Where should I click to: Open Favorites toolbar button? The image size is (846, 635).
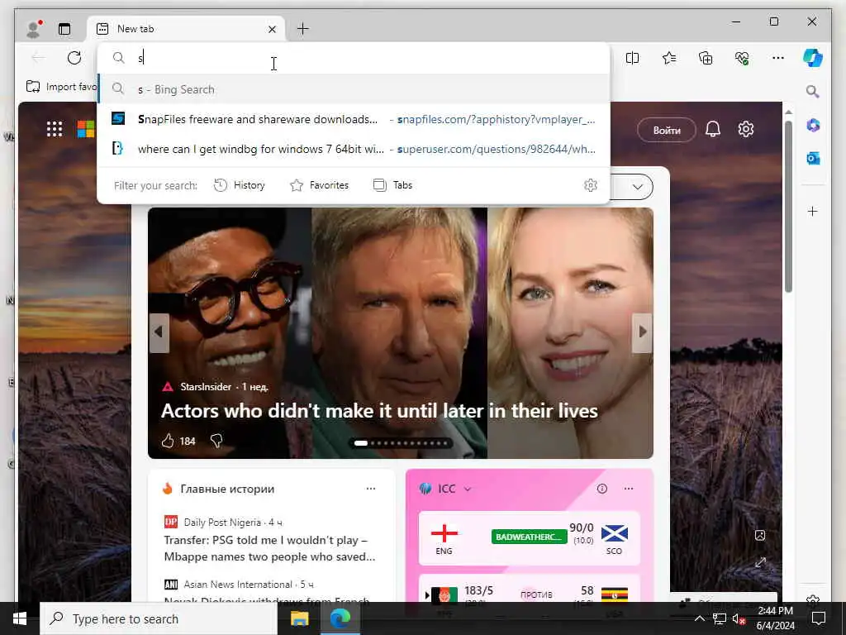[669, 58]
